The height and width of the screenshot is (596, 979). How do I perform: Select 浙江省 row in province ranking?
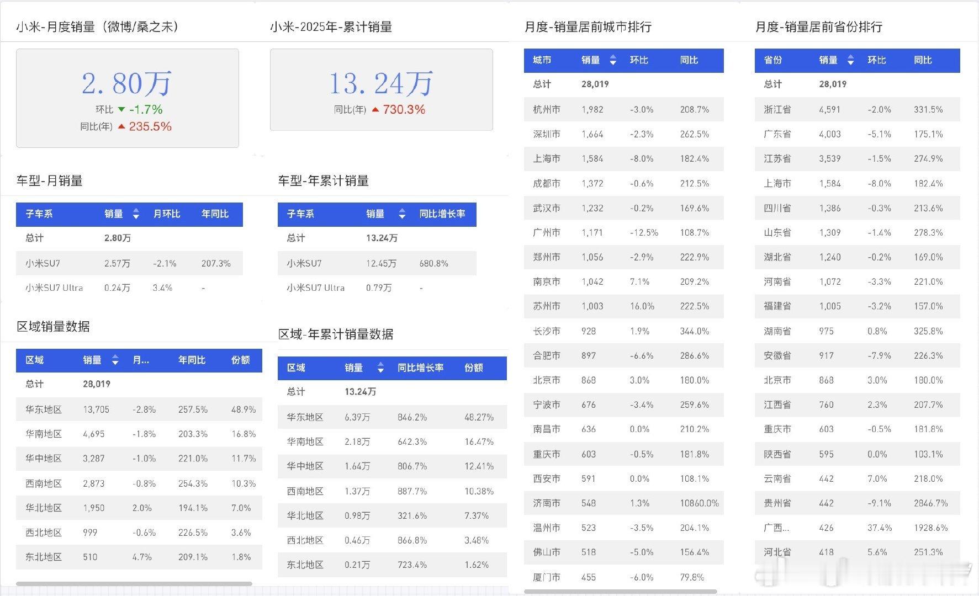858,109
